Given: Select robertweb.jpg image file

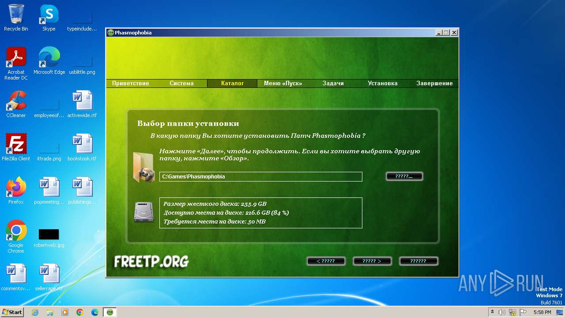Looking at the screenshot, I should pyautogui.click(x=49, y=238).
